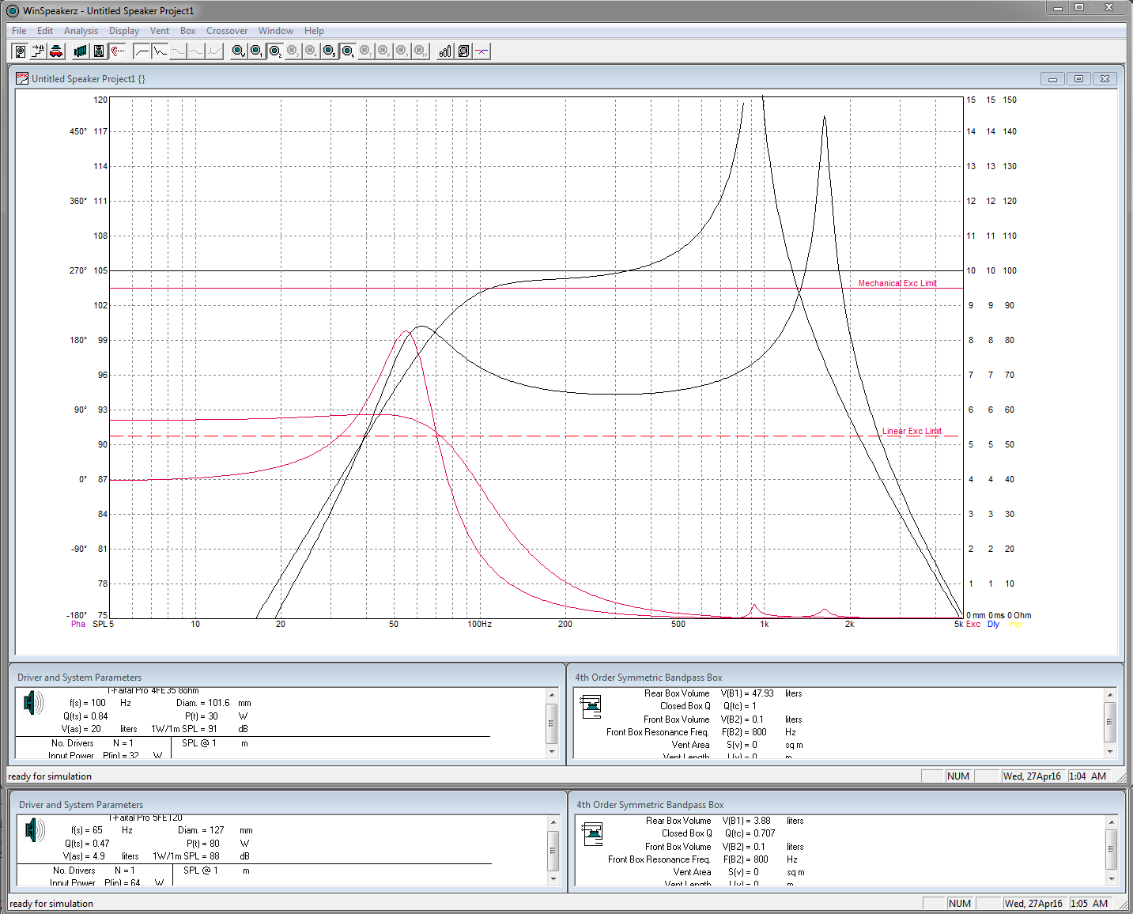
Task: Click the third greyed-out curve icon
Action: point(178,51)
